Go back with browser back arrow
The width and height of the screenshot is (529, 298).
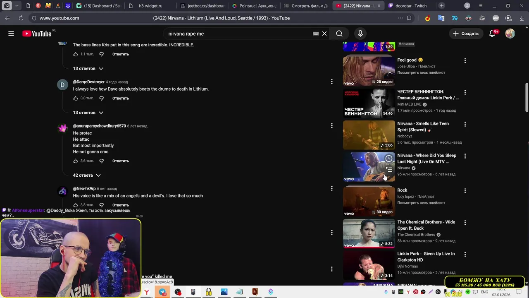(7, 18)
